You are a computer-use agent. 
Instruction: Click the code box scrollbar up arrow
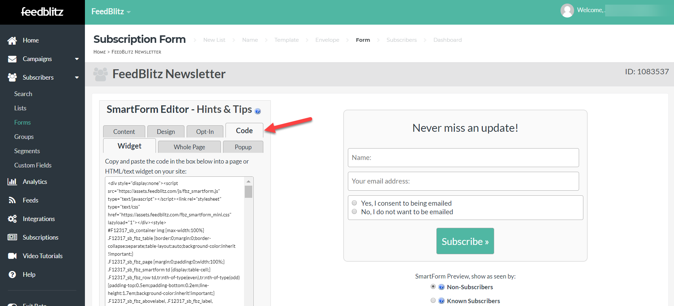[x=248, y=181]
